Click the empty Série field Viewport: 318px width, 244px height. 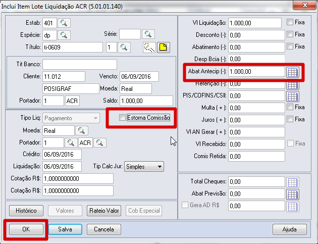[130, 34]
